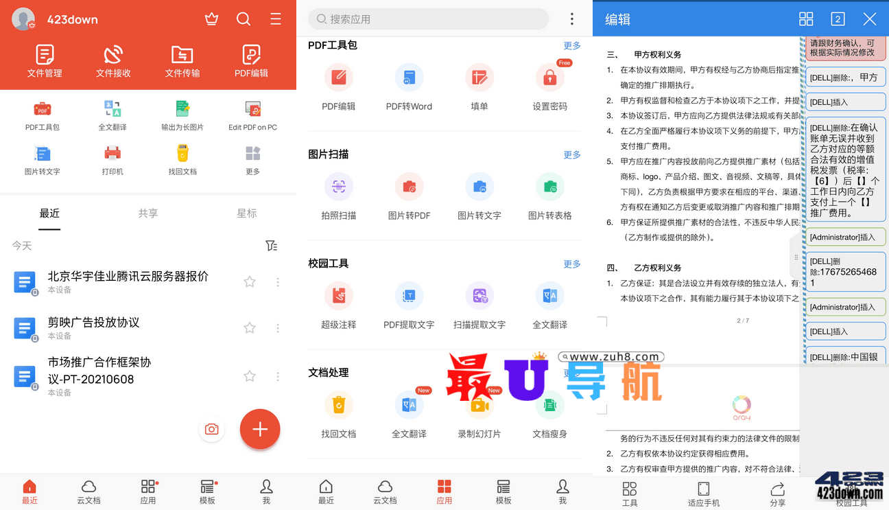This screenshot has height=510, width=889.
Task: Open the 更多 tools grid icon
Action: 253,160
